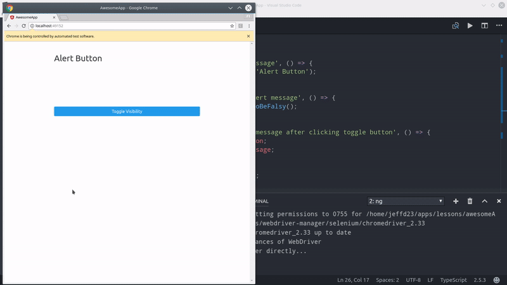Screen dimensions: 507x285
Task: Open the terminal selector dropdown "2: ng"
Action: pos(405,201)
